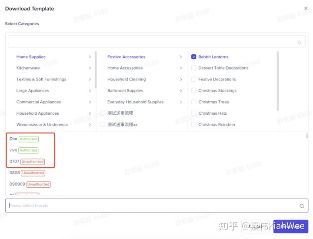
Task: Focus the category search input field
Action: (156, 41)
